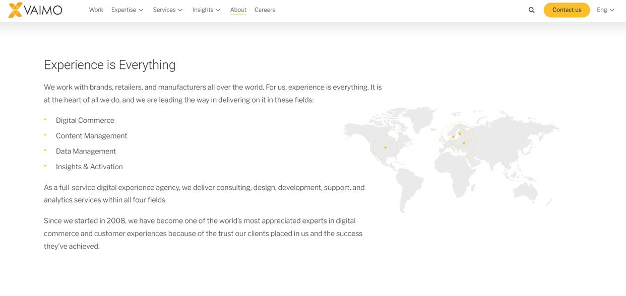Click the westernmost Europe location dot

point(454,136)
